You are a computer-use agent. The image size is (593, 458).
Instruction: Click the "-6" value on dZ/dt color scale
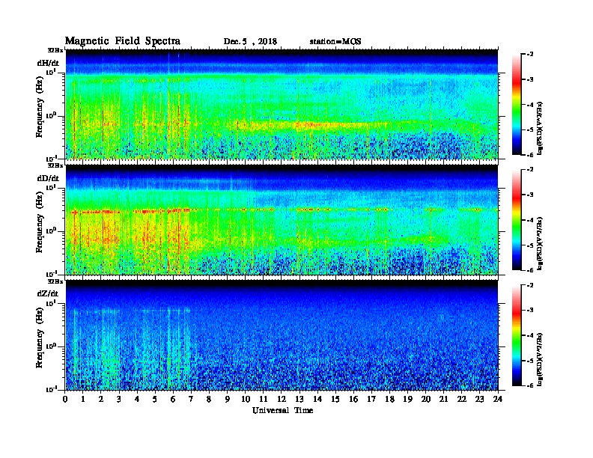point(530,385)
